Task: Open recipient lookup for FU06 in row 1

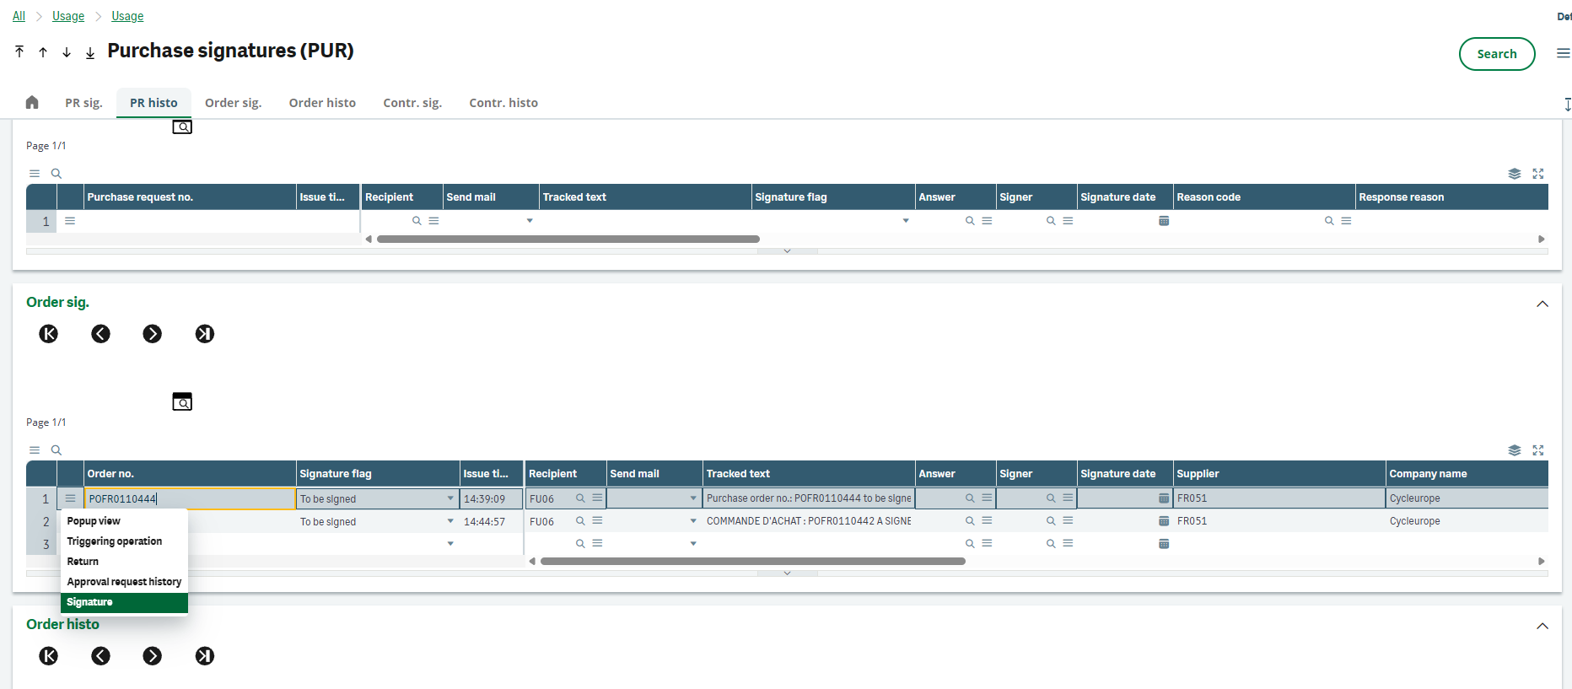Action: [x=580, y=498]
